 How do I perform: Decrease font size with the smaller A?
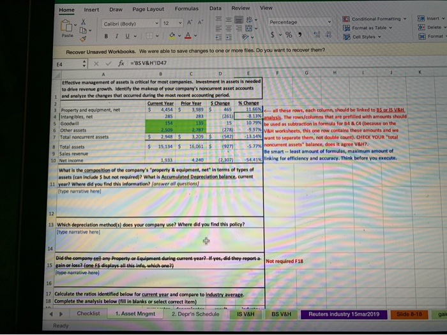point(201,22)
